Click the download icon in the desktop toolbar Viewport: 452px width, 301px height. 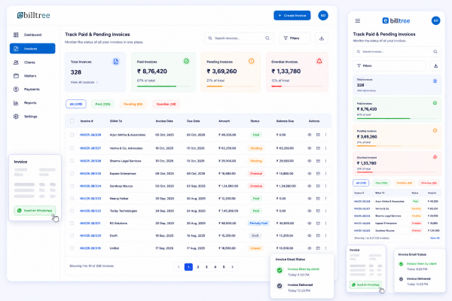coord(322,38)
